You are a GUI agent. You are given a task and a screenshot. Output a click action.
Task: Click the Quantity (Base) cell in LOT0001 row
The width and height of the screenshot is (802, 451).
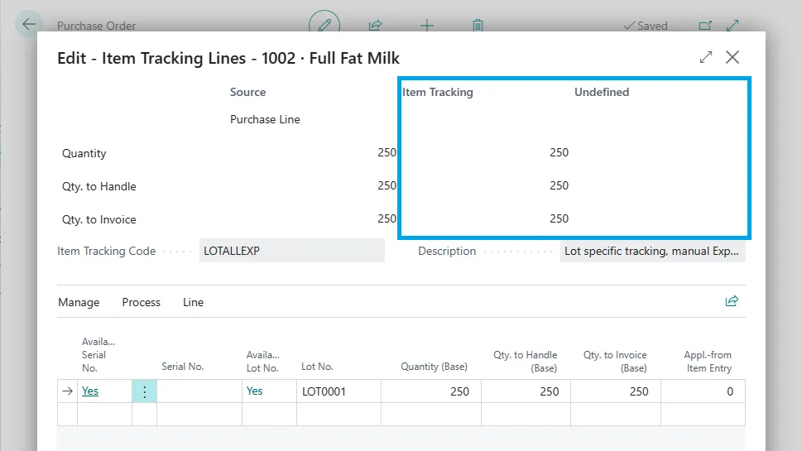431,391
